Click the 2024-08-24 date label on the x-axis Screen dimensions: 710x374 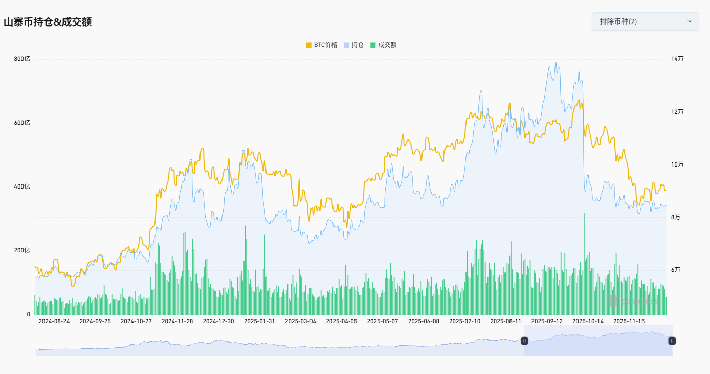54,321
